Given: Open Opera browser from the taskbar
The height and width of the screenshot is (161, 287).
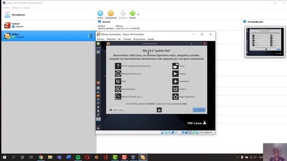Looking at the screenshot, I should coord(87,157).
